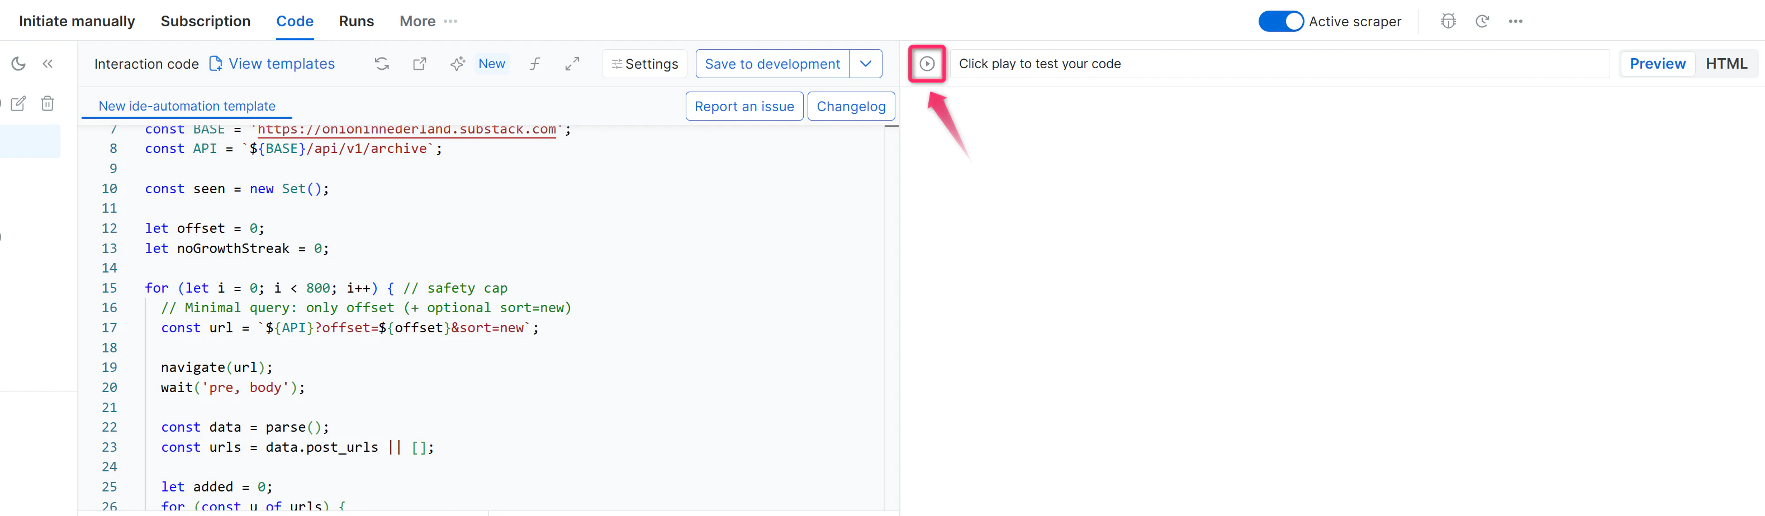Click the AI sparkle icon labeled New
This screenshot has width=1765, height=516.
point(458,64)
